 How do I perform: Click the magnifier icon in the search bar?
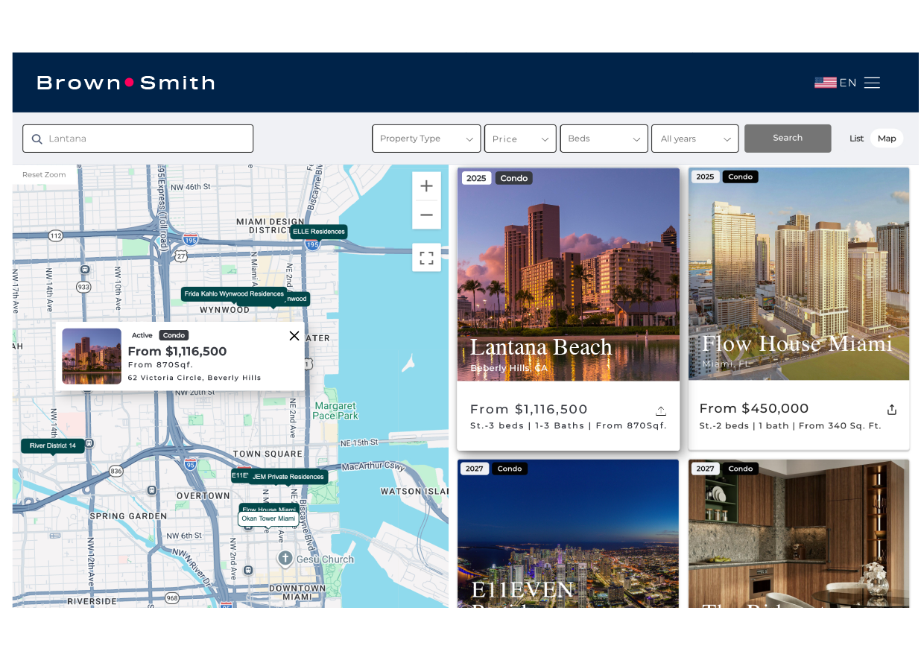click(37, 139)
